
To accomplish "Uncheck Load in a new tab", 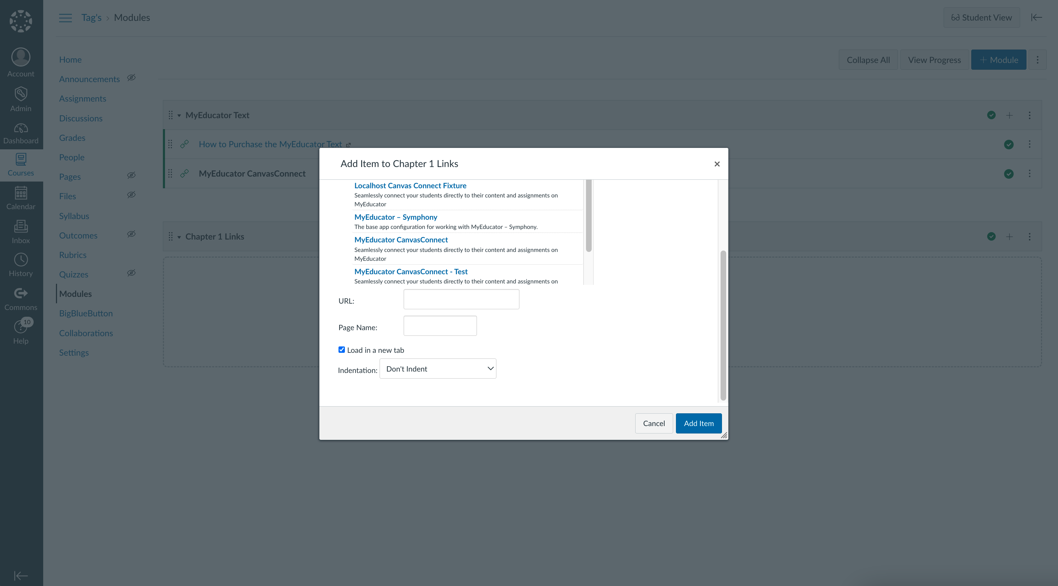I will [341, 350].
